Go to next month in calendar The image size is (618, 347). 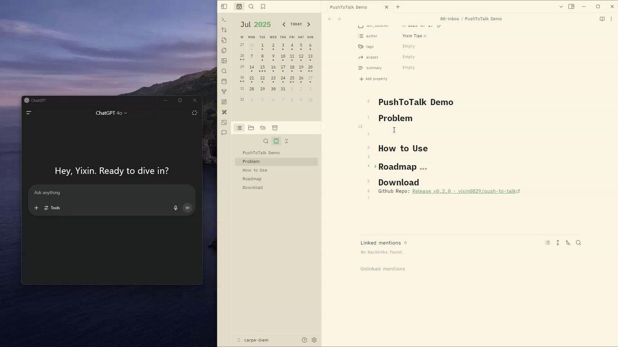tap(309, 24)
